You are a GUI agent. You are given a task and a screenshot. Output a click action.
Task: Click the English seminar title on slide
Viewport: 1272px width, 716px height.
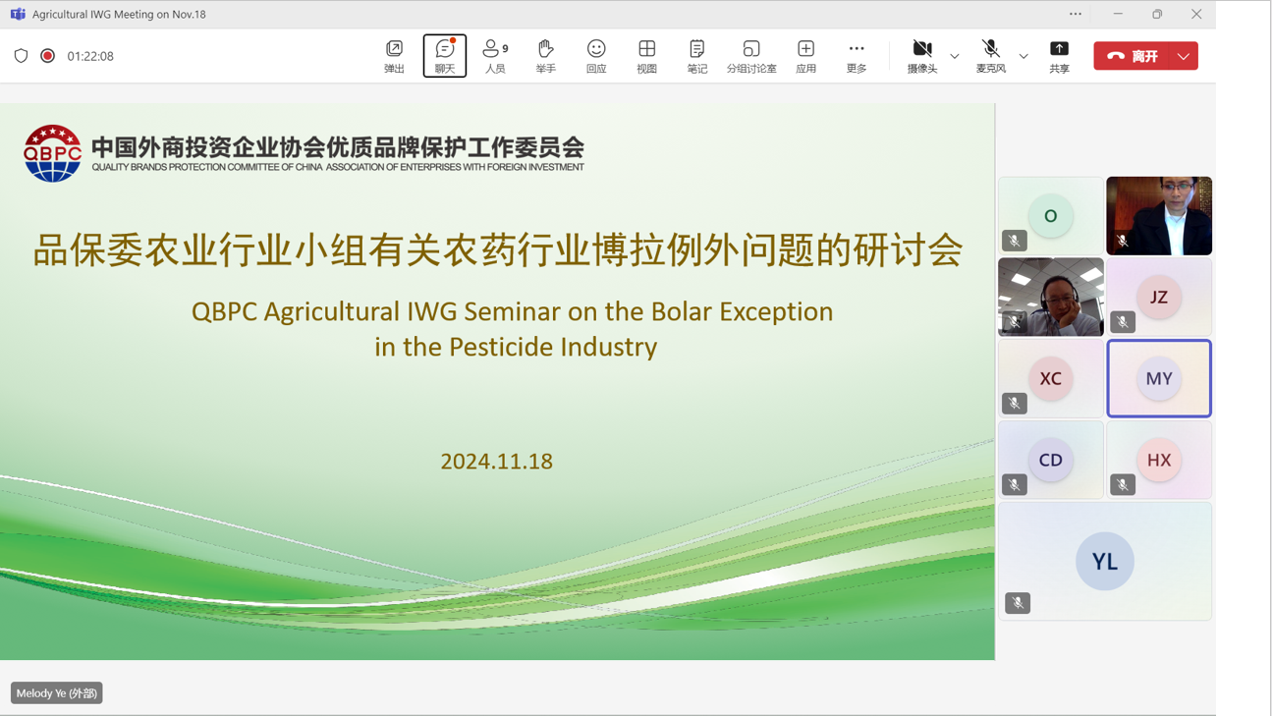513,328
